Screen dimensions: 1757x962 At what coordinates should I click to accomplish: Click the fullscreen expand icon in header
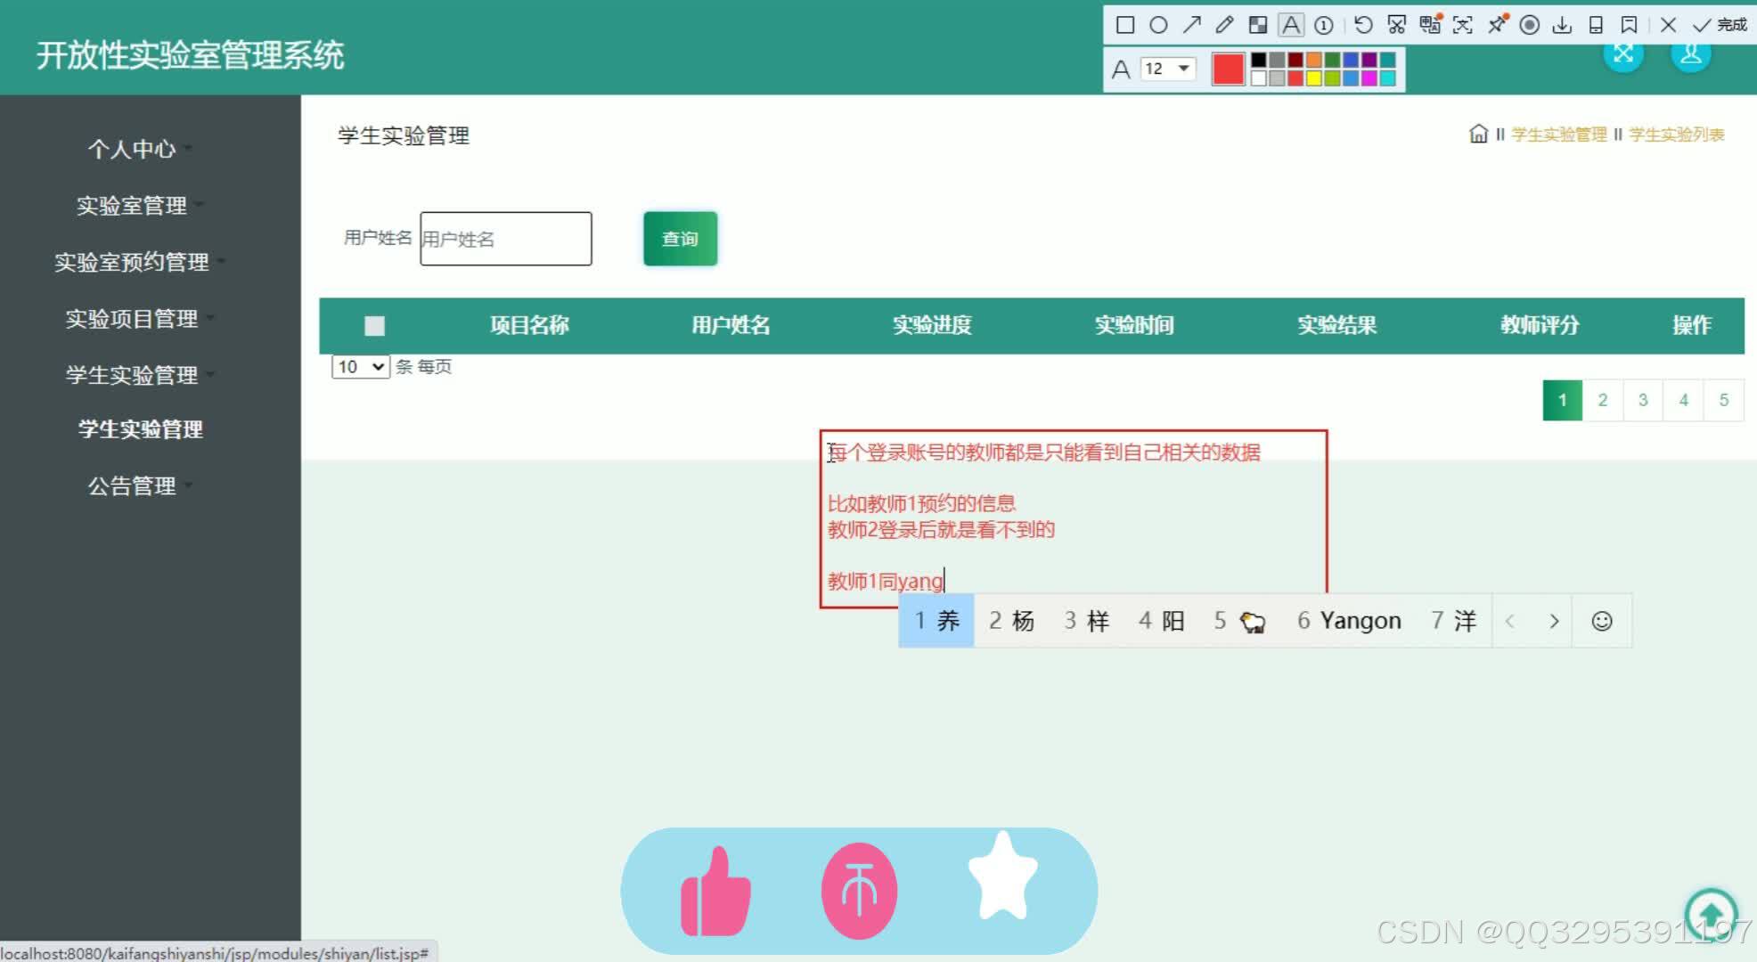pyautogui.click(x=1623, y=54)
